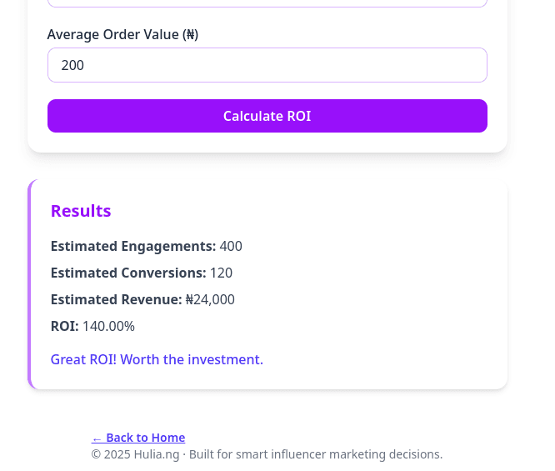555x471 pixels.
Task: Click the Average Order Value input field
Action: tap(267, 65)
